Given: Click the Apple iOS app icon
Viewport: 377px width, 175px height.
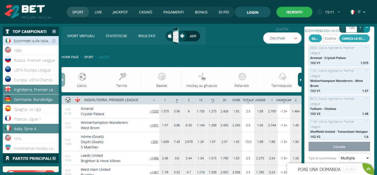Looking at the screenshot, I should pos(170,36).
